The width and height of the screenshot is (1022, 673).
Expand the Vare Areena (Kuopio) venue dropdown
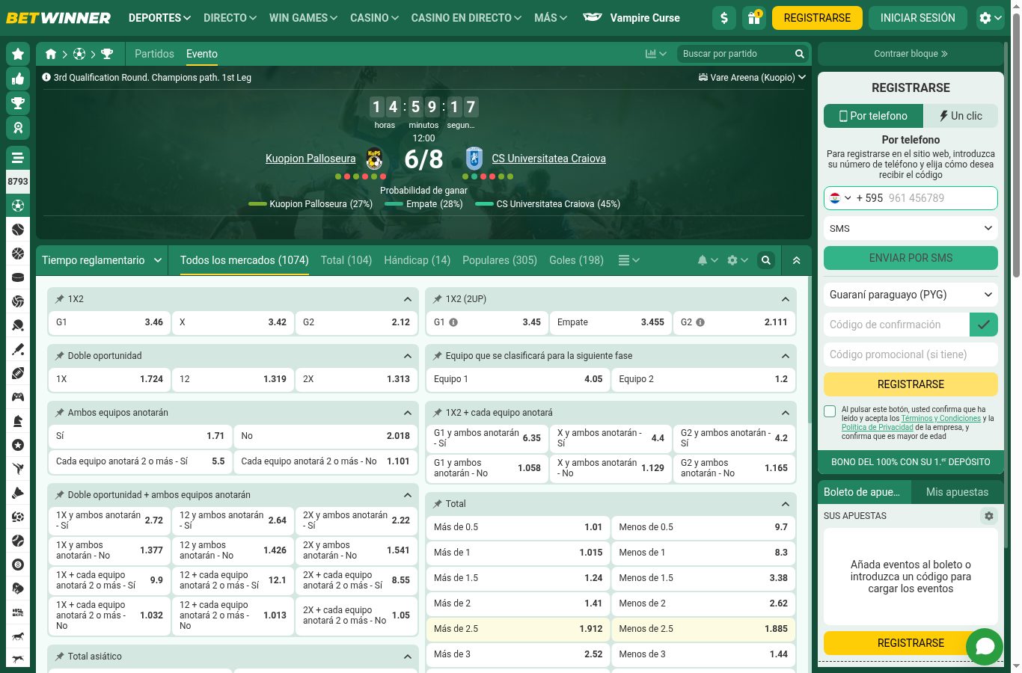[x=752, y=77]
